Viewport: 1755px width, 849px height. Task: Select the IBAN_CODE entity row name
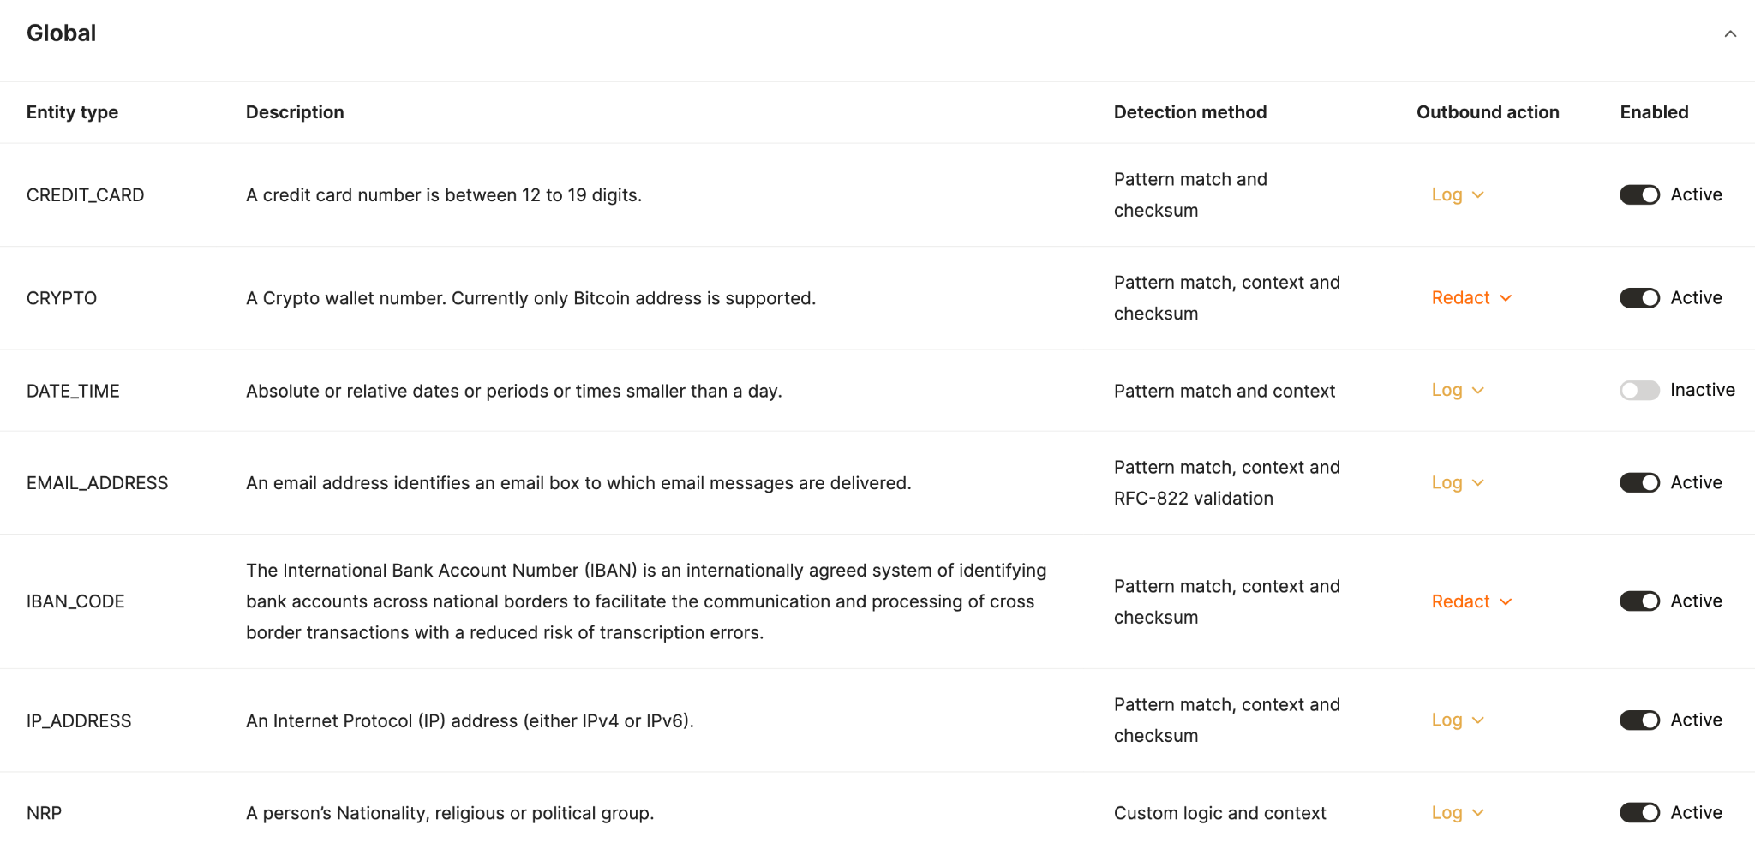pos(75,601)
